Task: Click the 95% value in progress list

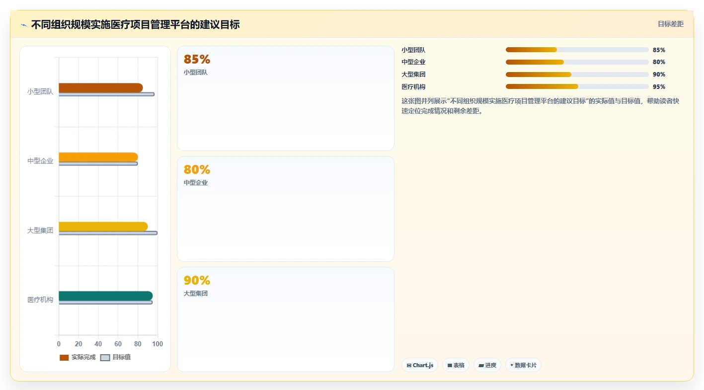Action: click(x=659, y=87)
